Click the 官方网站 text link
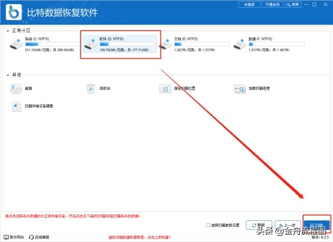The height and width of the screenshot is (242, 333). point(17,237)
